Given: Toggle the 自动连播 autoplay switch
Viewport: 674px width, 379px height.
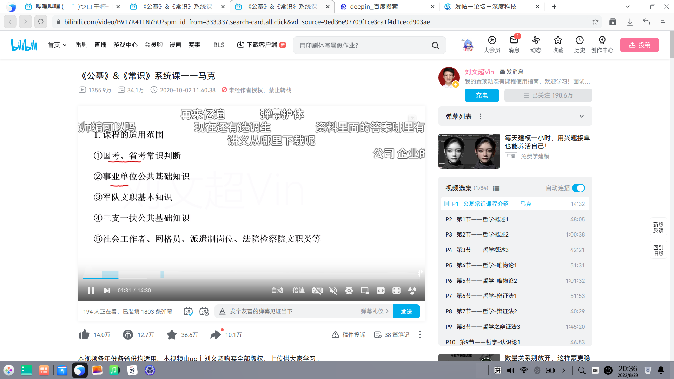Looking at the screenshot, I should click(x=578, y=188).
